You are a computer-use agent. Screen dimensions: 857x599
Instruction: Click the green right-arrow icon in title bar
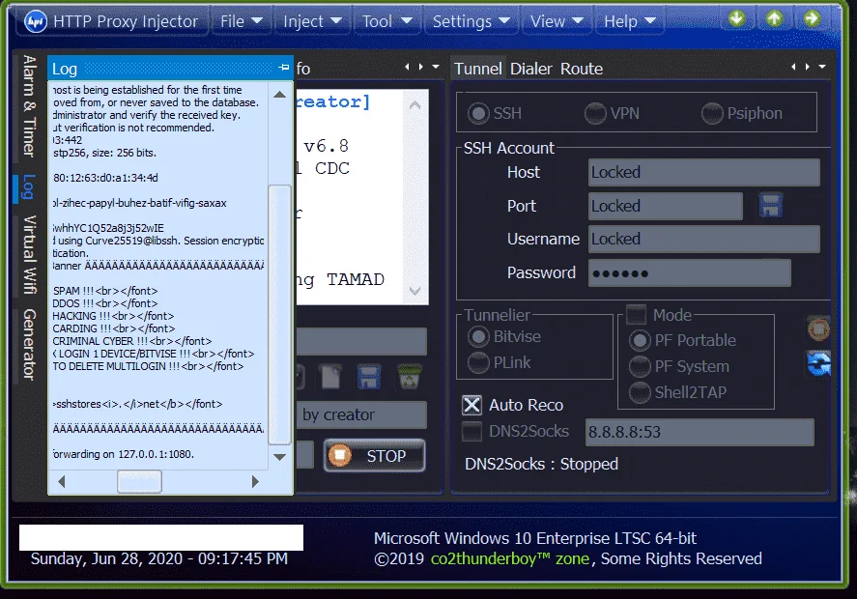pos(812,19)
